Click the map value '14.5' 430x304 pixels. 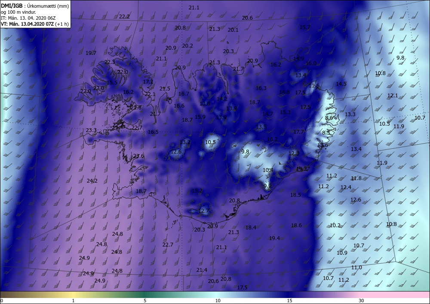341,84
